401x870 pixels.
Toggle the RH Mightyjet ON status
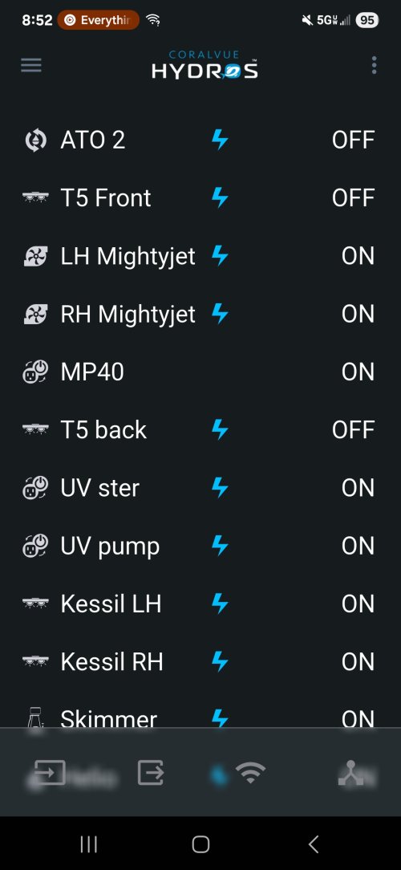tap(358, 314)
